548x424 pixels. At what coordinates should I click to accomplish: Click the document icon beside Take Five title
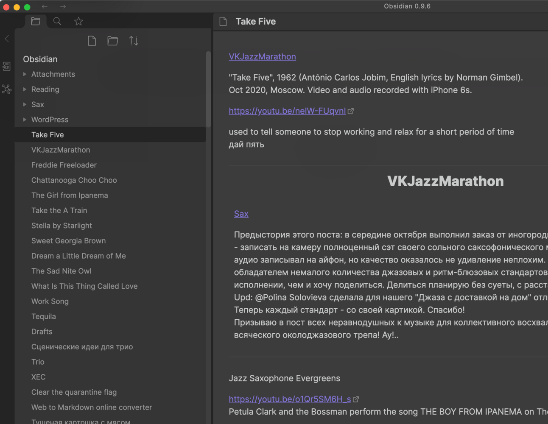[223, 22]
